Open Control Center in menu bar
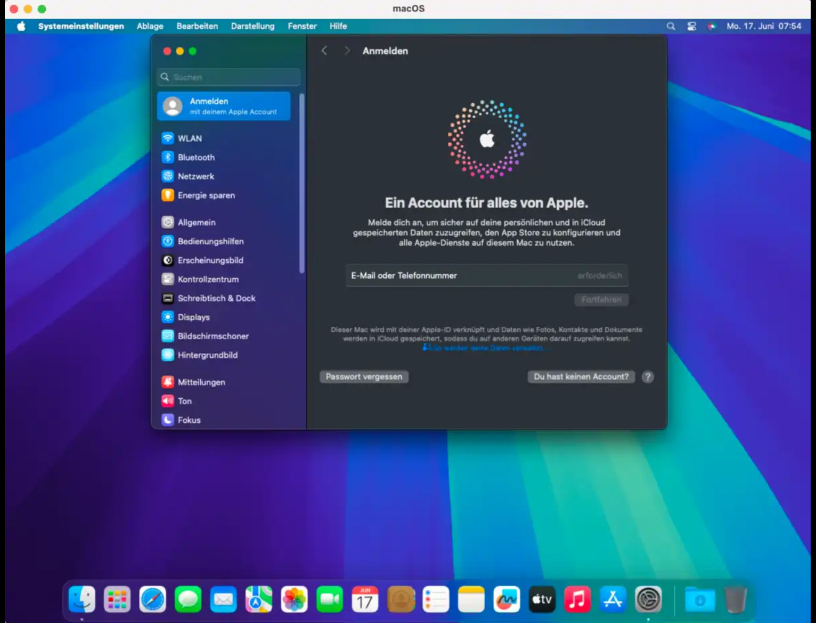The width and height of the screenshot is (816, 623). point(691,26)
